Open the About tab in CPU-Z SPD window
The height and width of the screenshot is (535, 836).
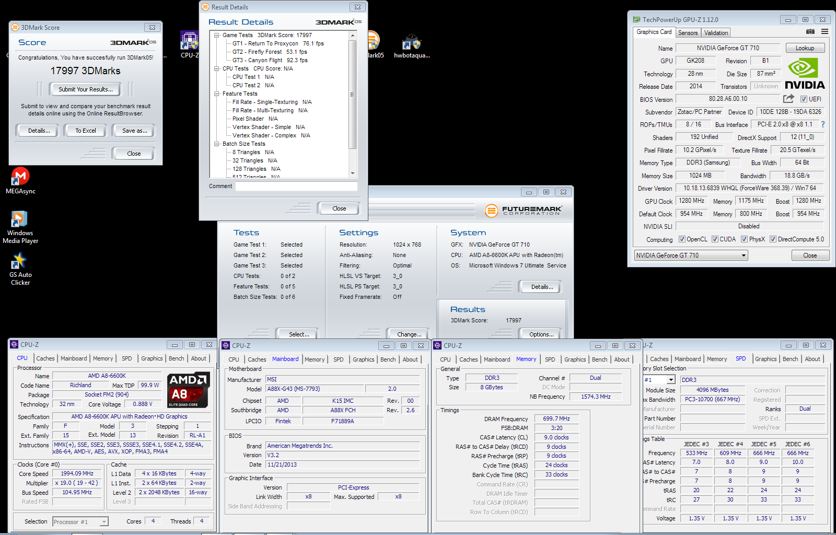812,359
